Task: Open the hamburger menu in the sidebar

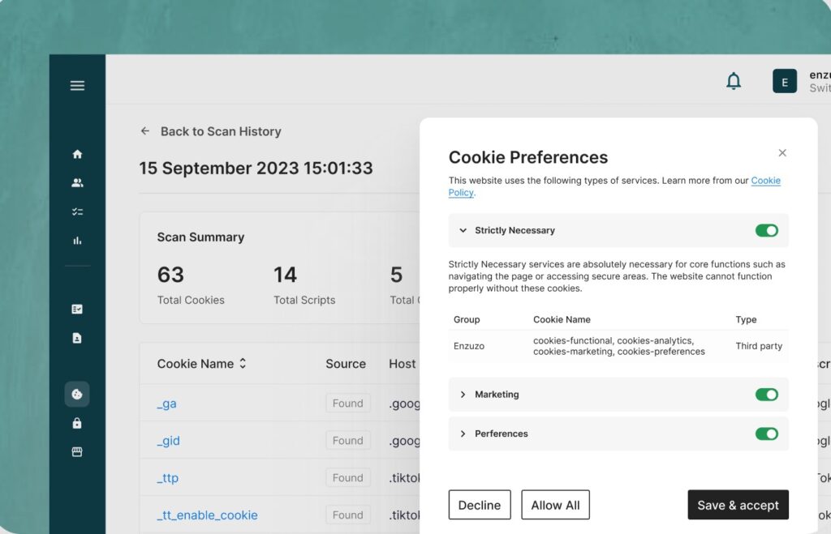Action: tap(77, 85)
